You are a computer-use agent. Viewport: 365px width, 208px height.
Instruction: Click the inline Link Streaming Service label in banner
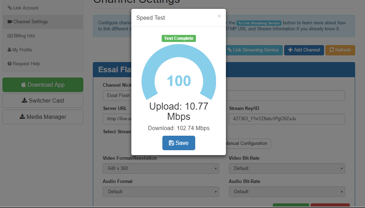(259, 23)
